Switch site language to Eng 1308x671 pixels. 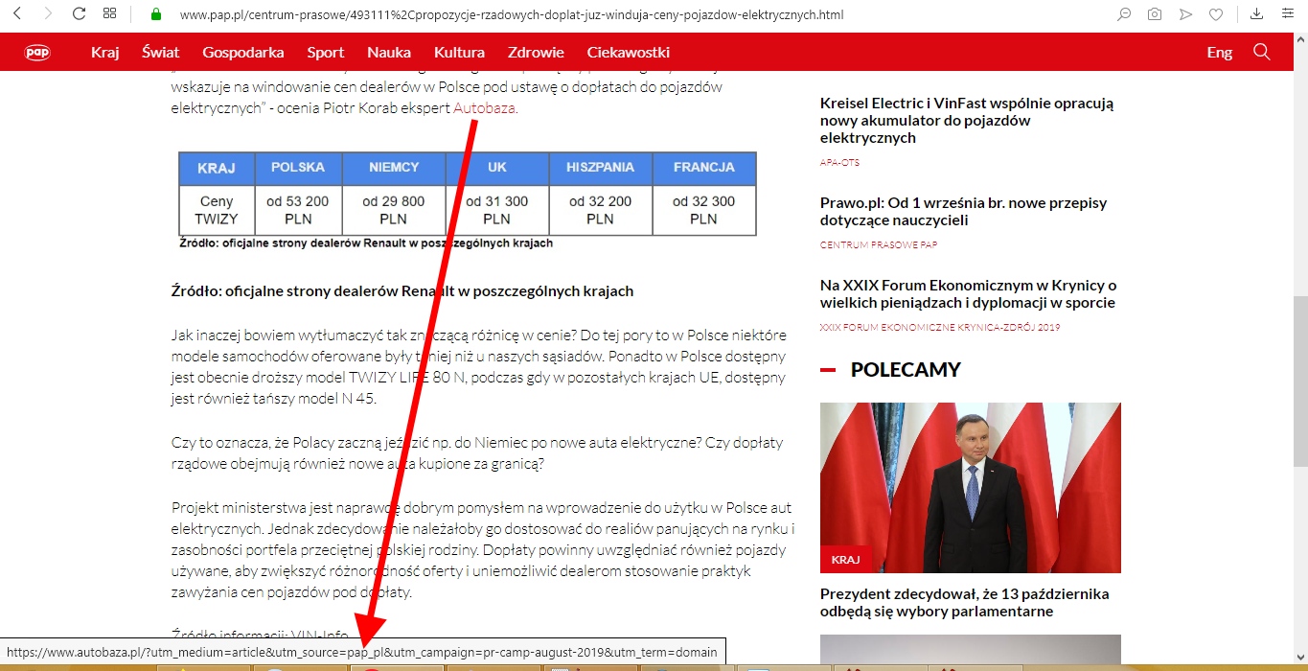[1220, 53]
